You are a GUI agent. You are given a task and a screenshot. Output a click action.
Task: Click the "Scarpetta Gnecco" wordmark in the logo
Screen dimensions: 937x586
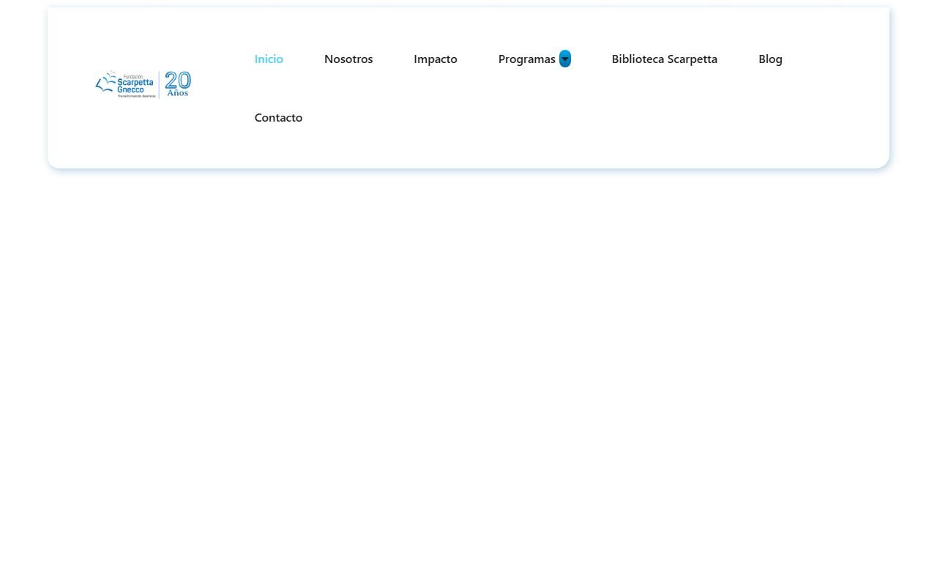pyautogui.click(x=135, y=86)
